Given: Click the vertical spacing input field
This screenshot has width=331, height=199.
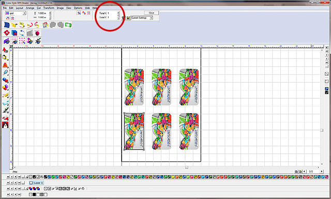Looking at the screenshot, I should 43,13.
